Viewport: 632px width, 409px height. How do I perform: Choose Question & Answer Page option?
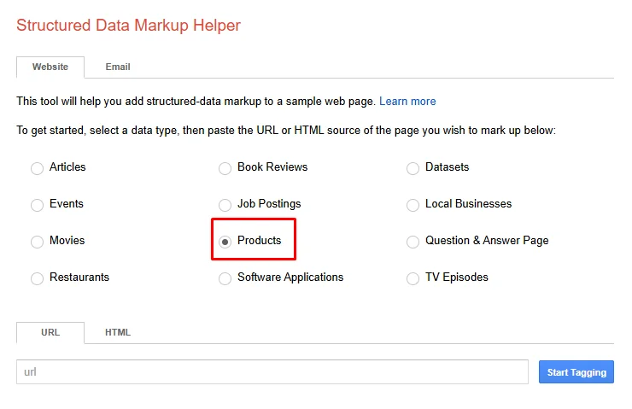coord(413,242)
